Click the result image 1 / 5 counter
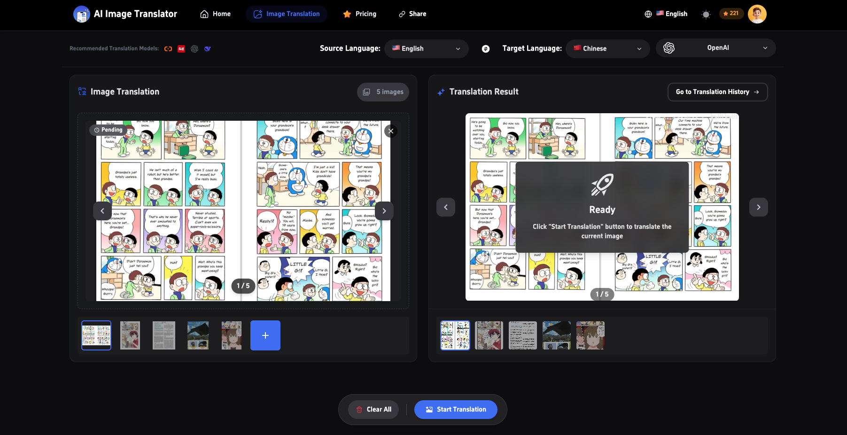847x435 pixels. pyautogui.click(x=602, y=295)
